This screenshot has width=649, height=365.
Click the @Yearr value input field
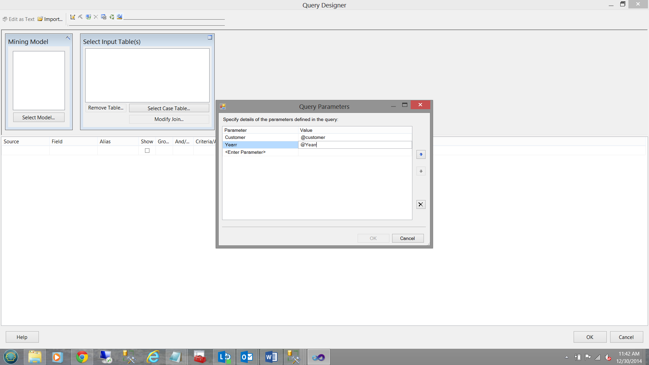355,145
